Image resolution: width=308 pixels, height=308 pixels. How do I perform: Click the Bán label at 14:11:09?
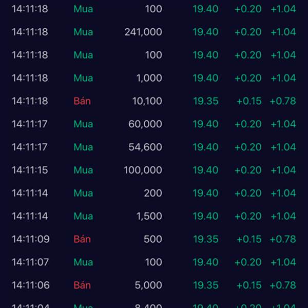point(82,239)
